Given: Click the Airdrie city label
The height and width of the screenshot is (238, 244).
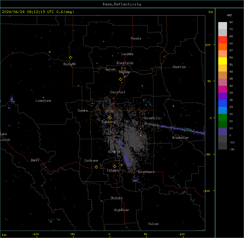Looking at the screenshot, I should 114,152.
